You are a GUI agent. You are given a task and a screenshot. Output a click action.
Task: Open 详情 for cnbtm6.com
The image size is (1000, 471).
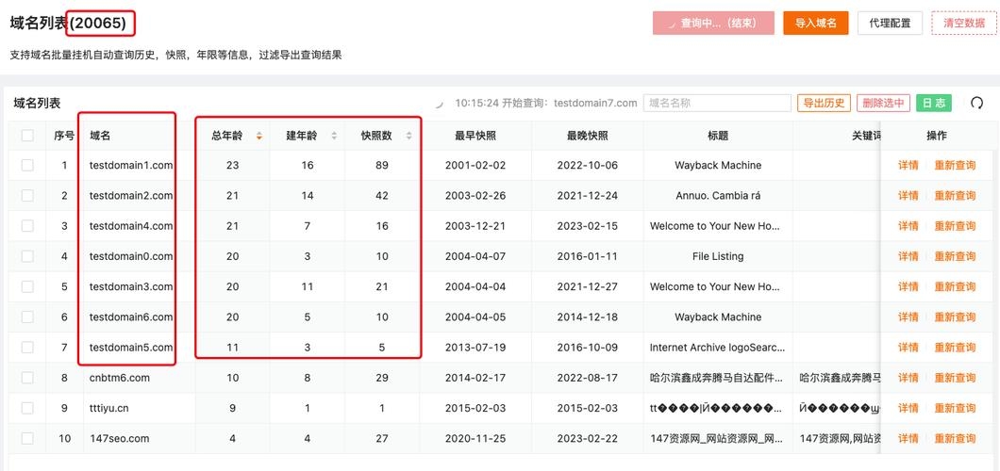(908, 378)
